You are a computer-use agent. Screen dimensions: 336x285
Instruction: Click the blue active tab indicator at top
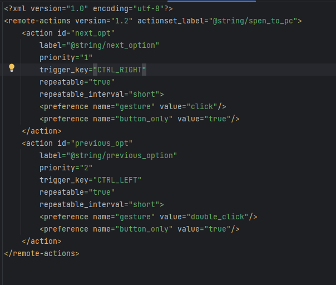211,1
